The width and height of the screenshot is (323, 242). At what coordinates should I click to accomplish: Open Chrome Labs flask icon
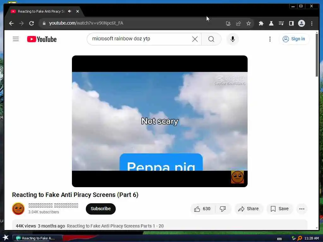click(x=271, y=23)
